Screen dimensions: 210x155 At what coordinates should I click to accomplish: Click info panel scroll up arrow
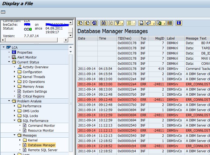click(70, 22)
